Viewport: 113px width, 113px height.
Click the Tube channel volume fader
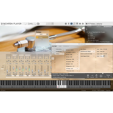14,68
